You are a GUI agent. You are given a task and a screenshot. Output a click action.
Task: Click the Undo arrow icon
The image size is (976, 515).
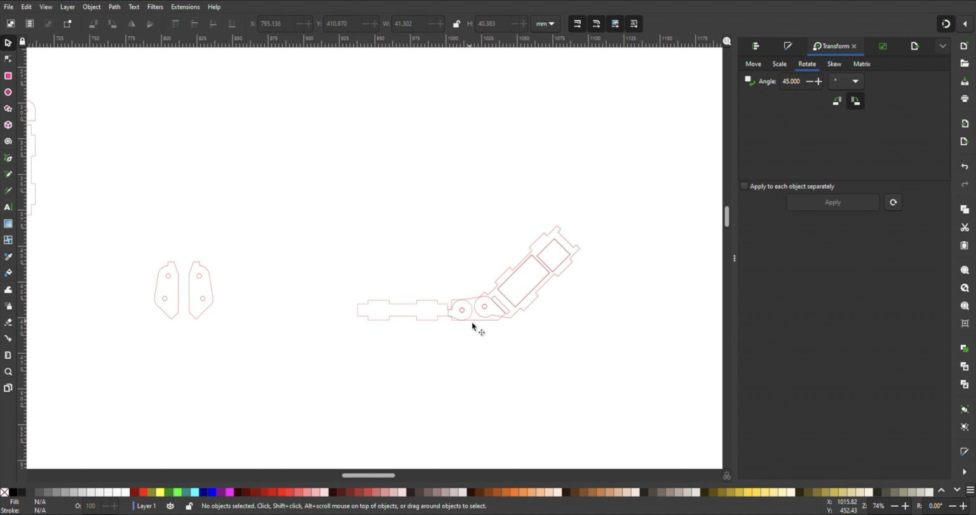(964, 166)
